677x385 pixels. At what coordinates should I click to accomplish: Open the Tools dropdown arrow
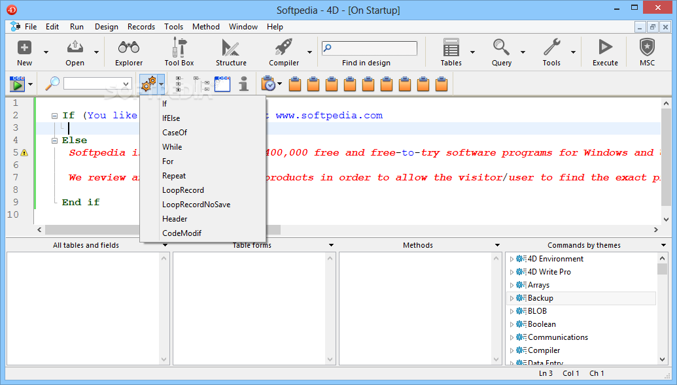point(574,52)
